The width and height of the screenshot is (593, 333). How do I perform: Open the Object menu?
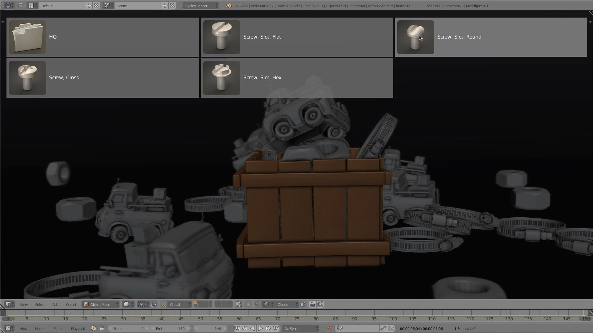pyautogui.click(x=71, y=304)
